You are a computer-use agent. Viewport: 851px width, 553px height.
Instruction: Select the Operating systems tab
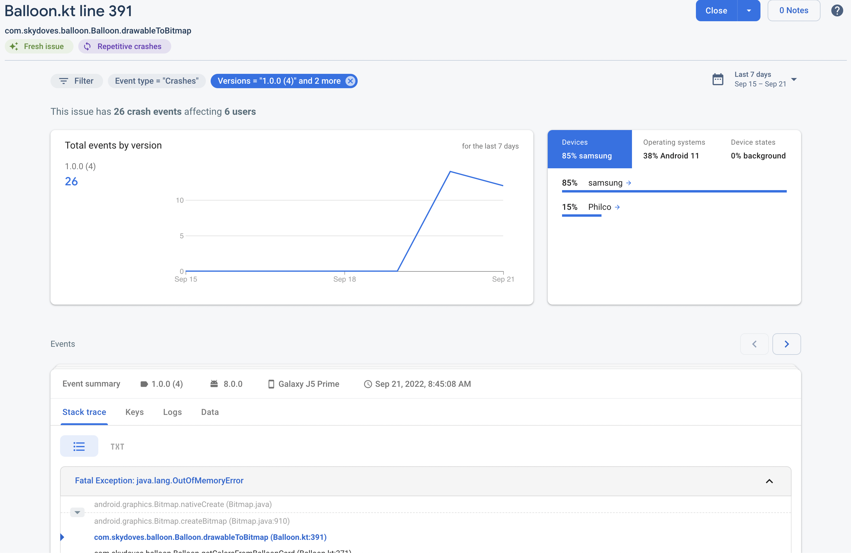point(674,149)
